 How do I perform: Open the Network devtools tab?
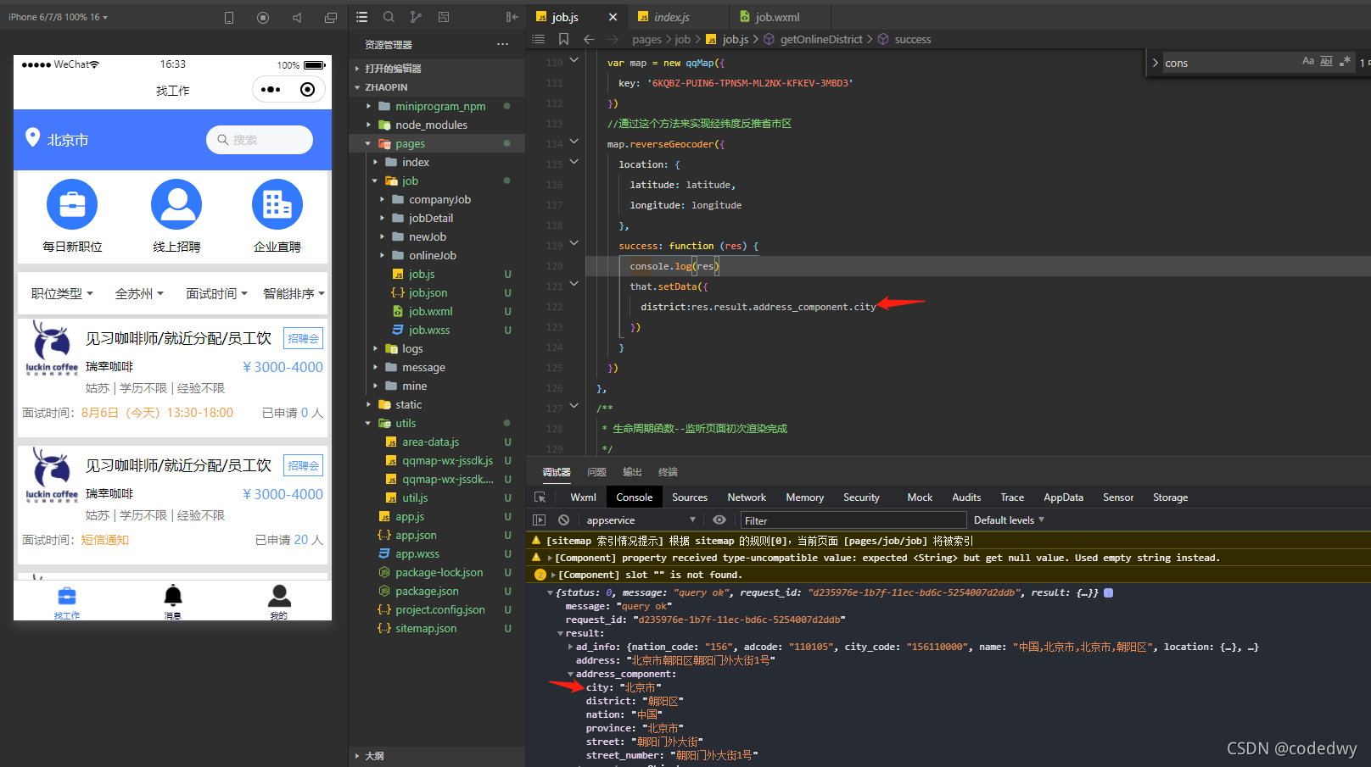tap(747, 497)
